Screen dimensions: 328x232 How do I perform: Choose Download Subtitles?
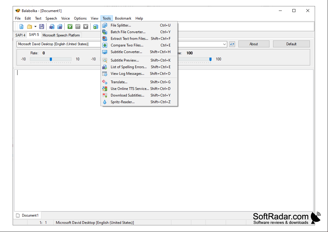(139, 95)
